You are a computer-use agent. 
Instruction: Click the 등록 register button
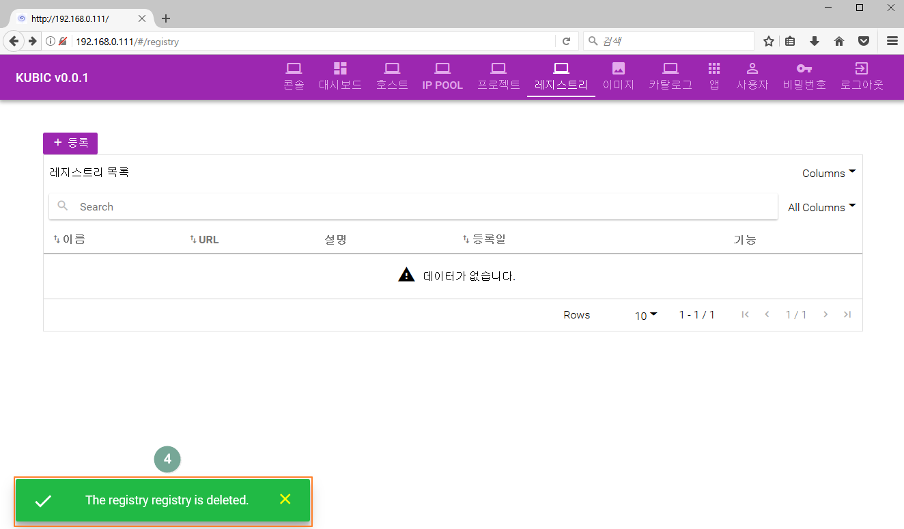pyautogui.click(x=70, y=143)
